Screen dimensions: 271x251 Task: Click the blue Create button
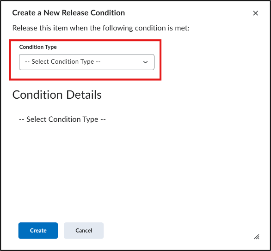click(38, 231)
